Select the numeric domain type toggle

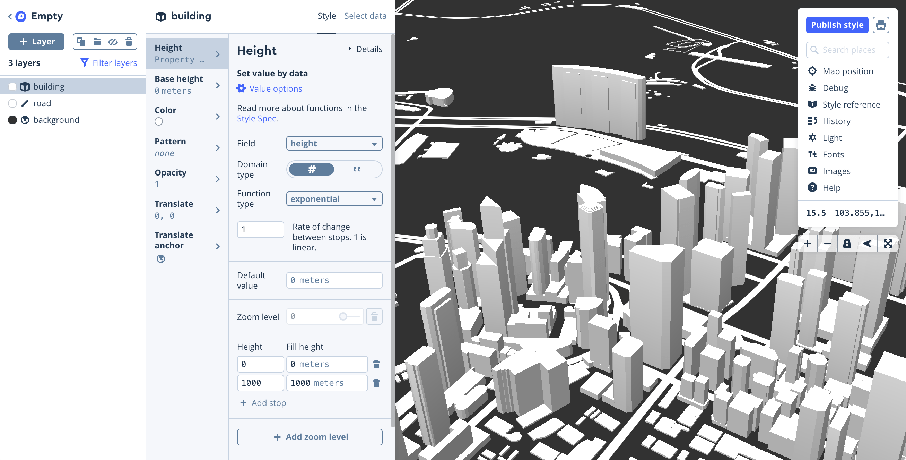click(x=311, y=170)
